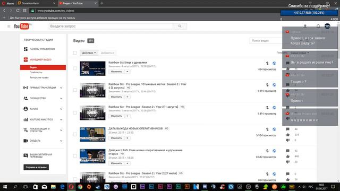This screenshot has width=340, height=191.
Task: Open Microsoft Edge from the taskbar
Action: 62,187
